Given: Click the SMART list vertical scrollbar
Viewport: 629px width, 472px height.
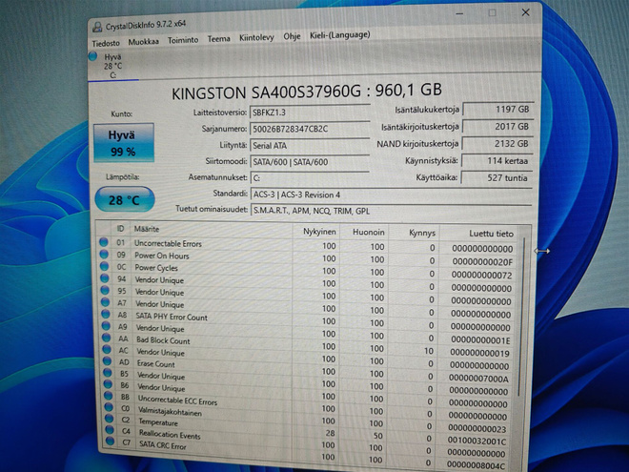Looking at the screenshot, I should [521, 318].
